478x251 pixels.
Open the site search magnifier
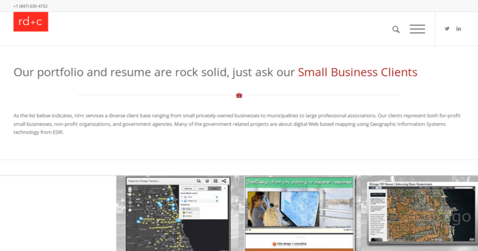coord(396,29)
